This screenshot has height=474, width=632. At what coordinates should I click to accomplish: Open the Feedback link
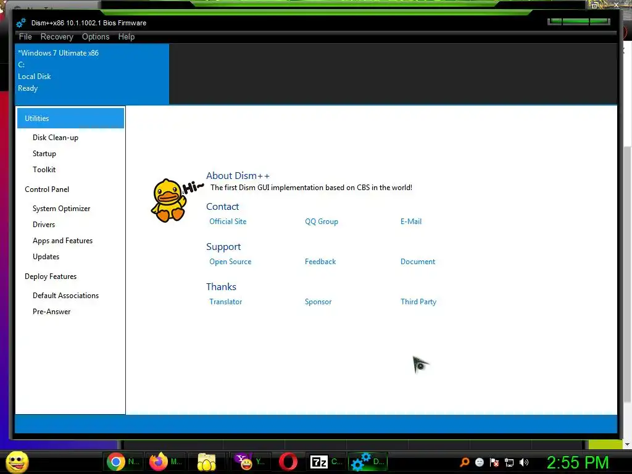tap(320, 262)
